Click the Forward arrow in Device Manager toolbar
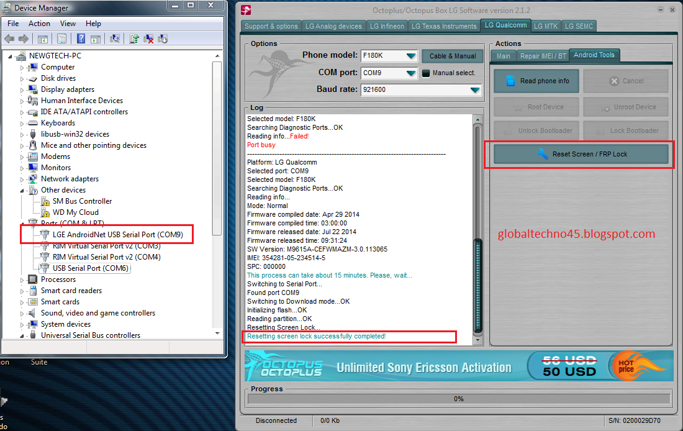This screenshot has width=683, height=431. (24, 39)
